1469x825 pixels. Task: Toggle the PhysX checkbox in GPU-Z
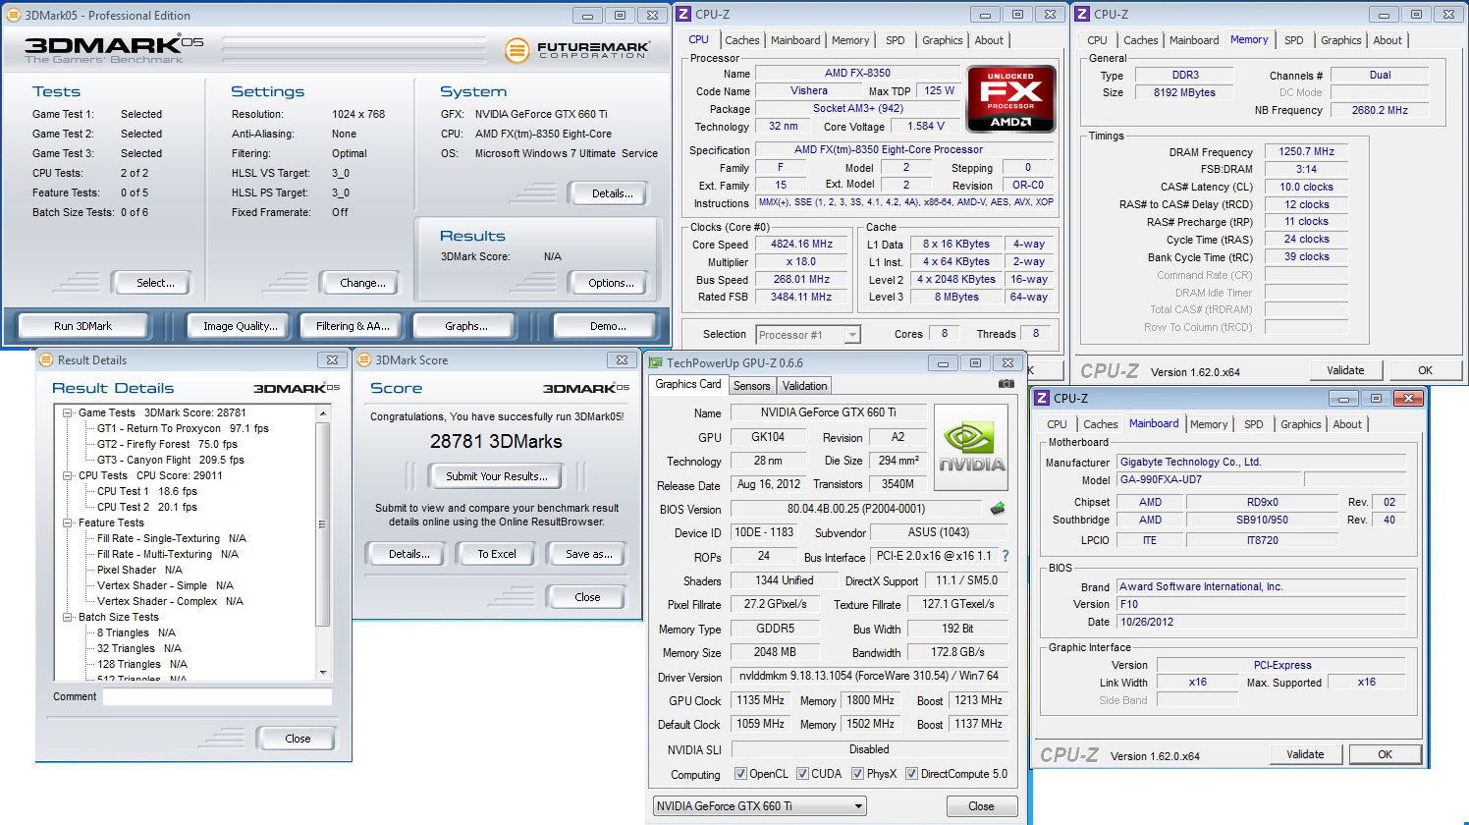tap(857, 774)
